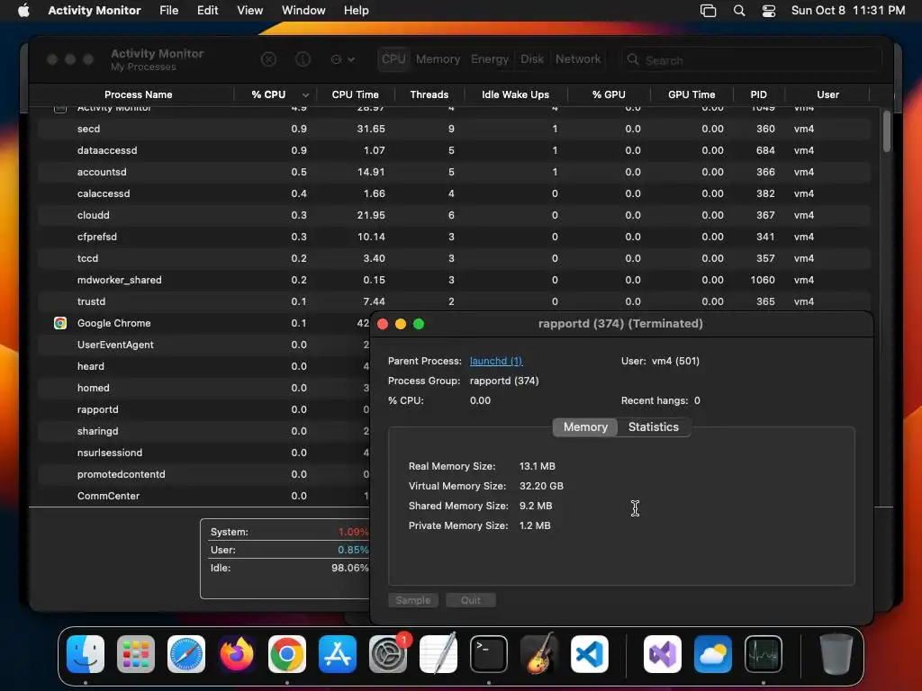Screen dimensions: 922x691
Task: Sort by Idle Wake Ups column
Action: click(516, 94)
